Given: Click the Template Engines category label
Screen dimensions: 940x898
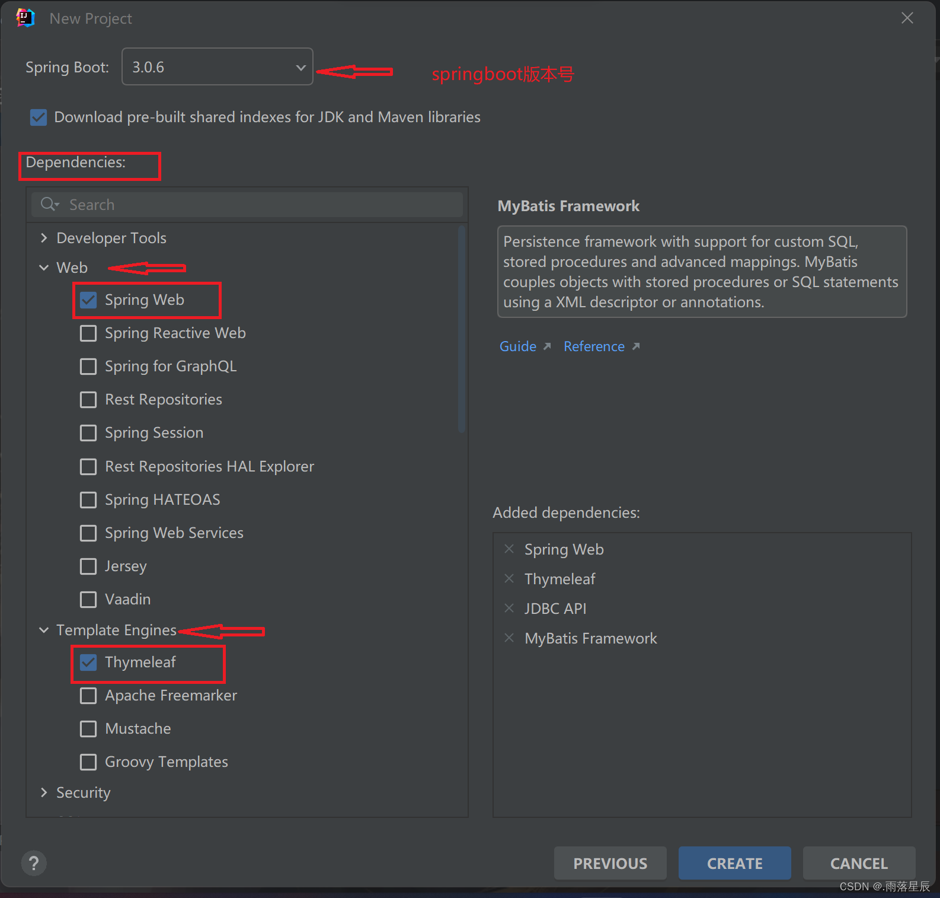Looking at the screenshot, I should point(116,630).
